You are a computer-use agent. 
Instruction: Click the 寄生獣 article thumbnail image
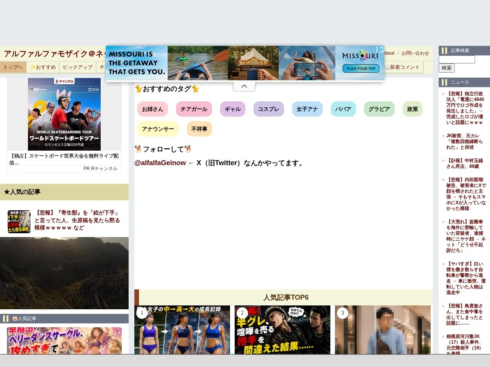point(19,221)
